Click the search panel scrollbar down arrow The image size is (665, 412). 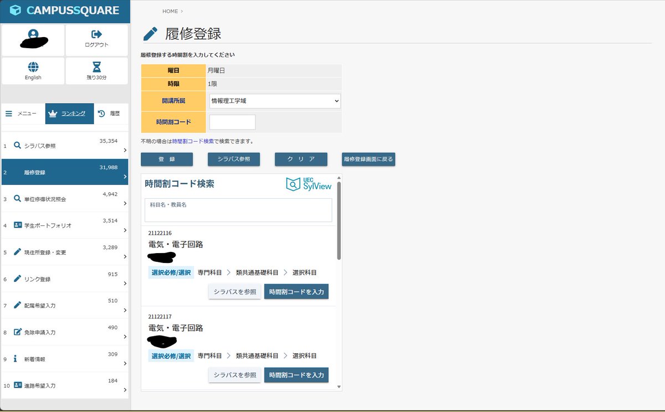coord(339,387)
